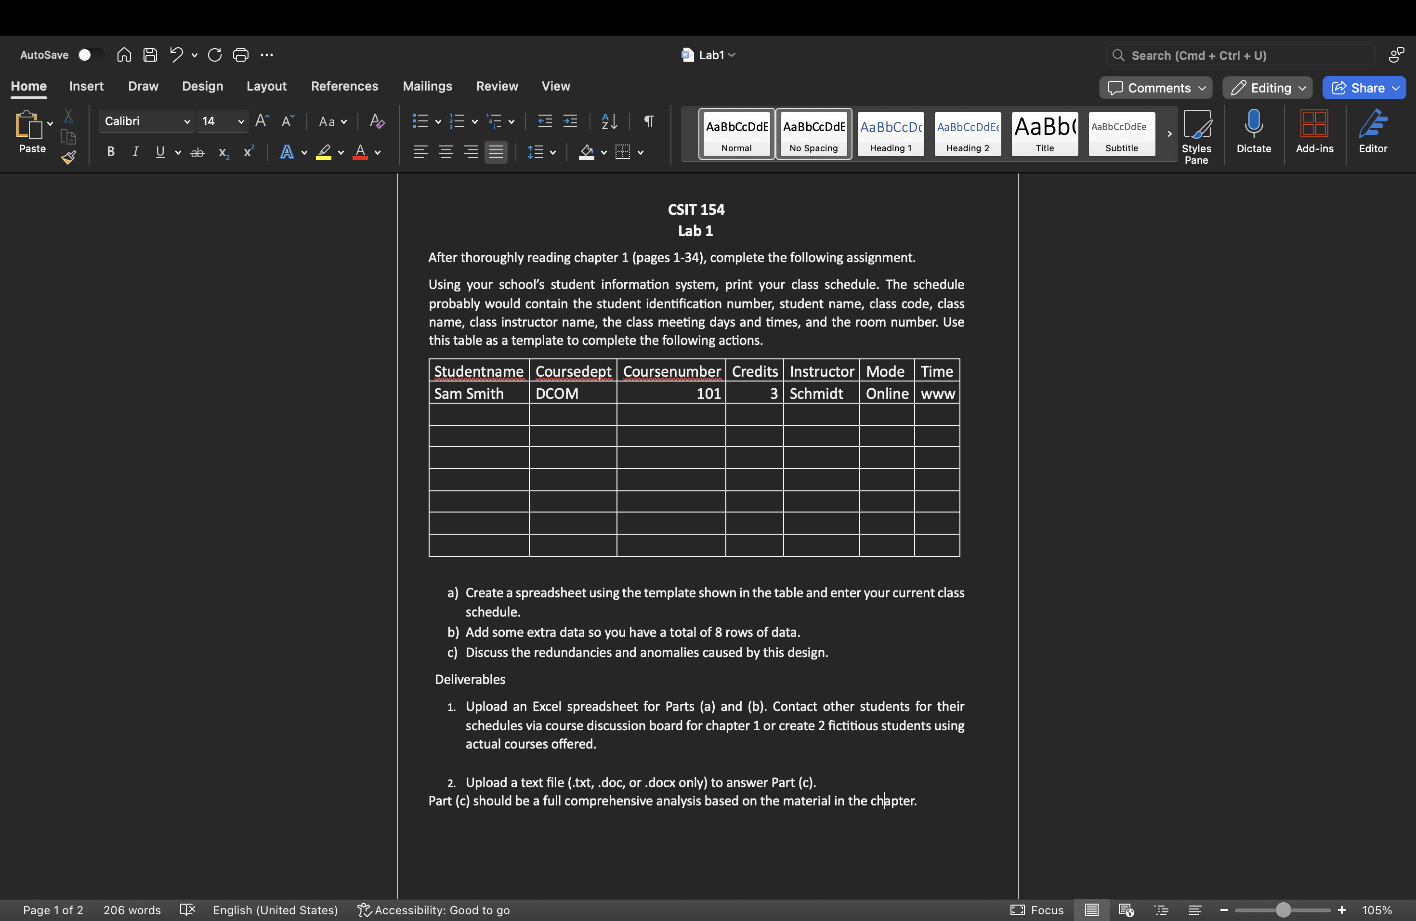
Task: Open the font size dropdown
Action: click(240, 121)
